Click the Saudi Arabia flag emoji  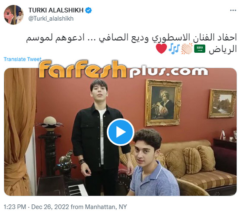pos(200,49)
